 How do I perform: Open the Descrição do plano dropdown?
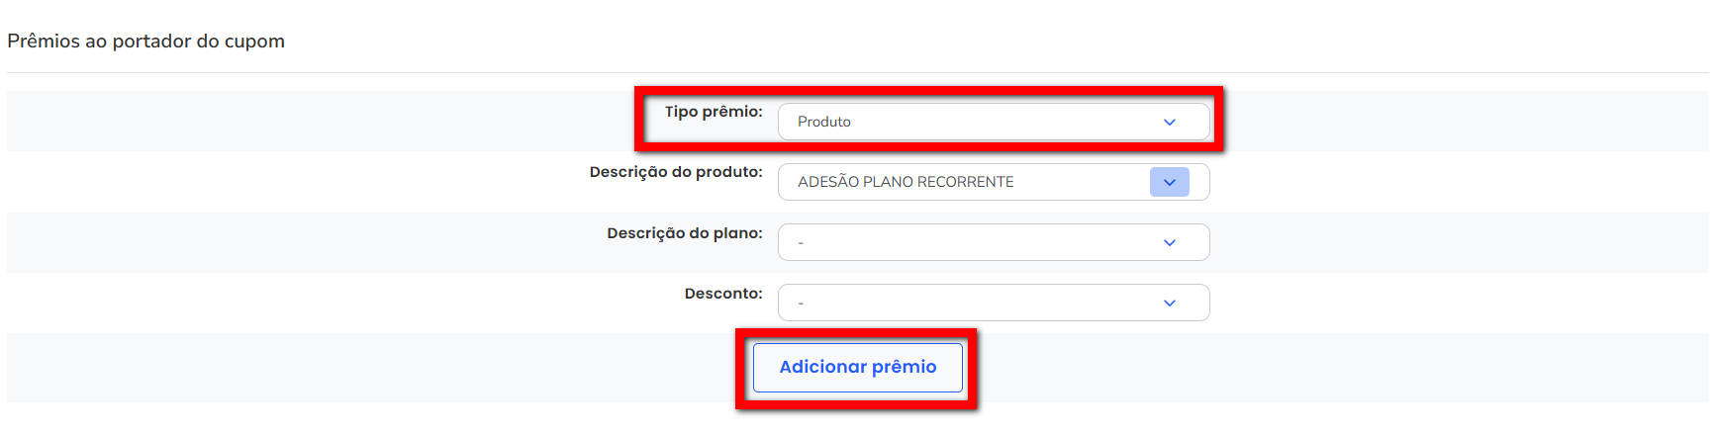click(993, 242)
